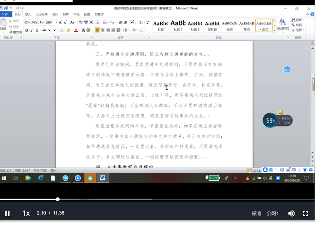Image resolution: width=331 pixels, height=227 pixels.
Task: Switch the 公网1 network line
Action: pyautogui.click(x=272, y=213)
